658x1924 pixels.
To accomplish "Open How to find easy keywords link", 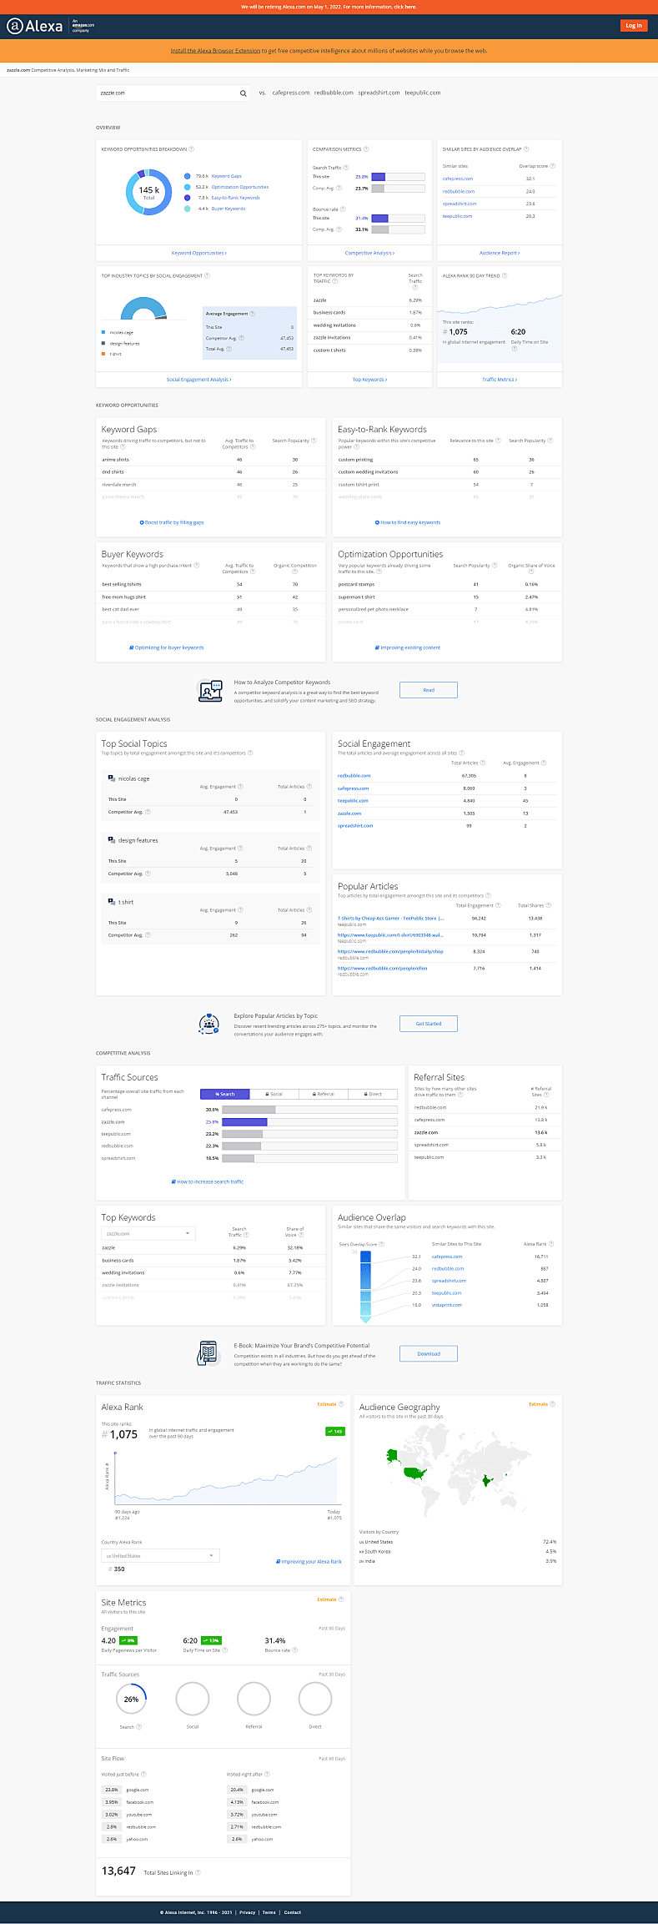I will (408, 522).
